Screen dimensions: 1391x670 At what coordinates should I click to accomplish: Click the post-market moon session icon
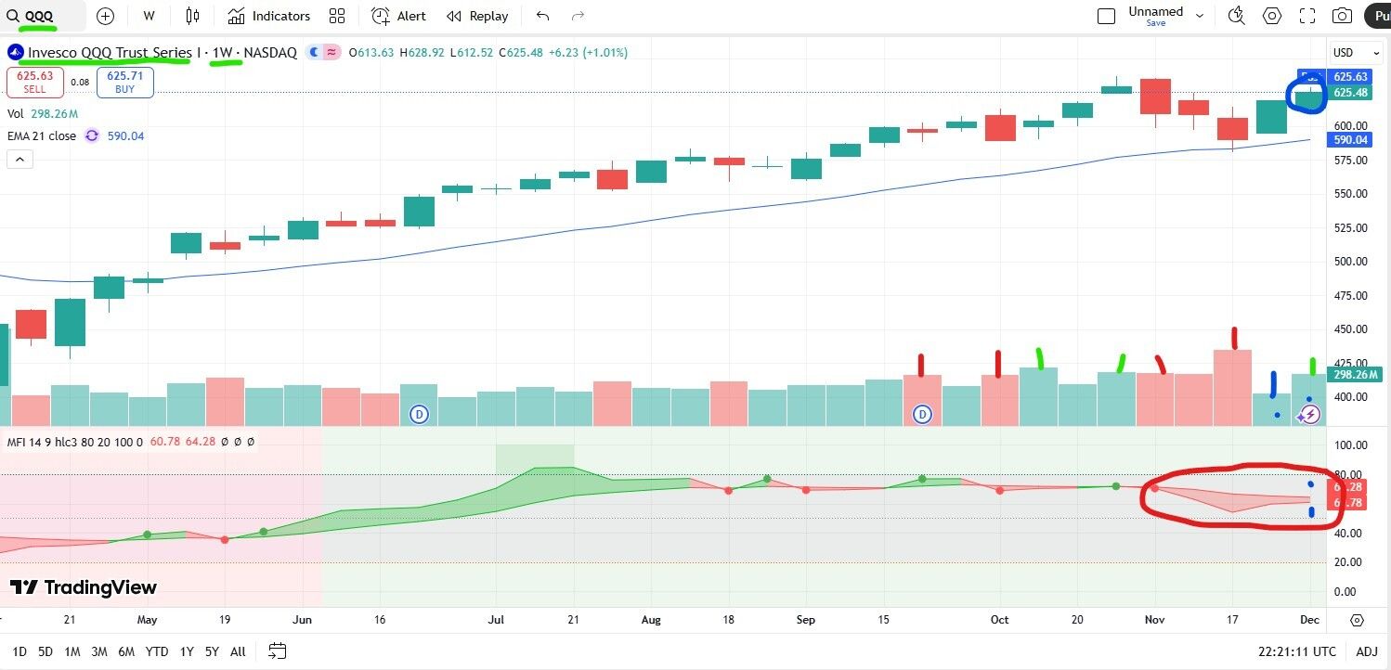click(313, 53)
